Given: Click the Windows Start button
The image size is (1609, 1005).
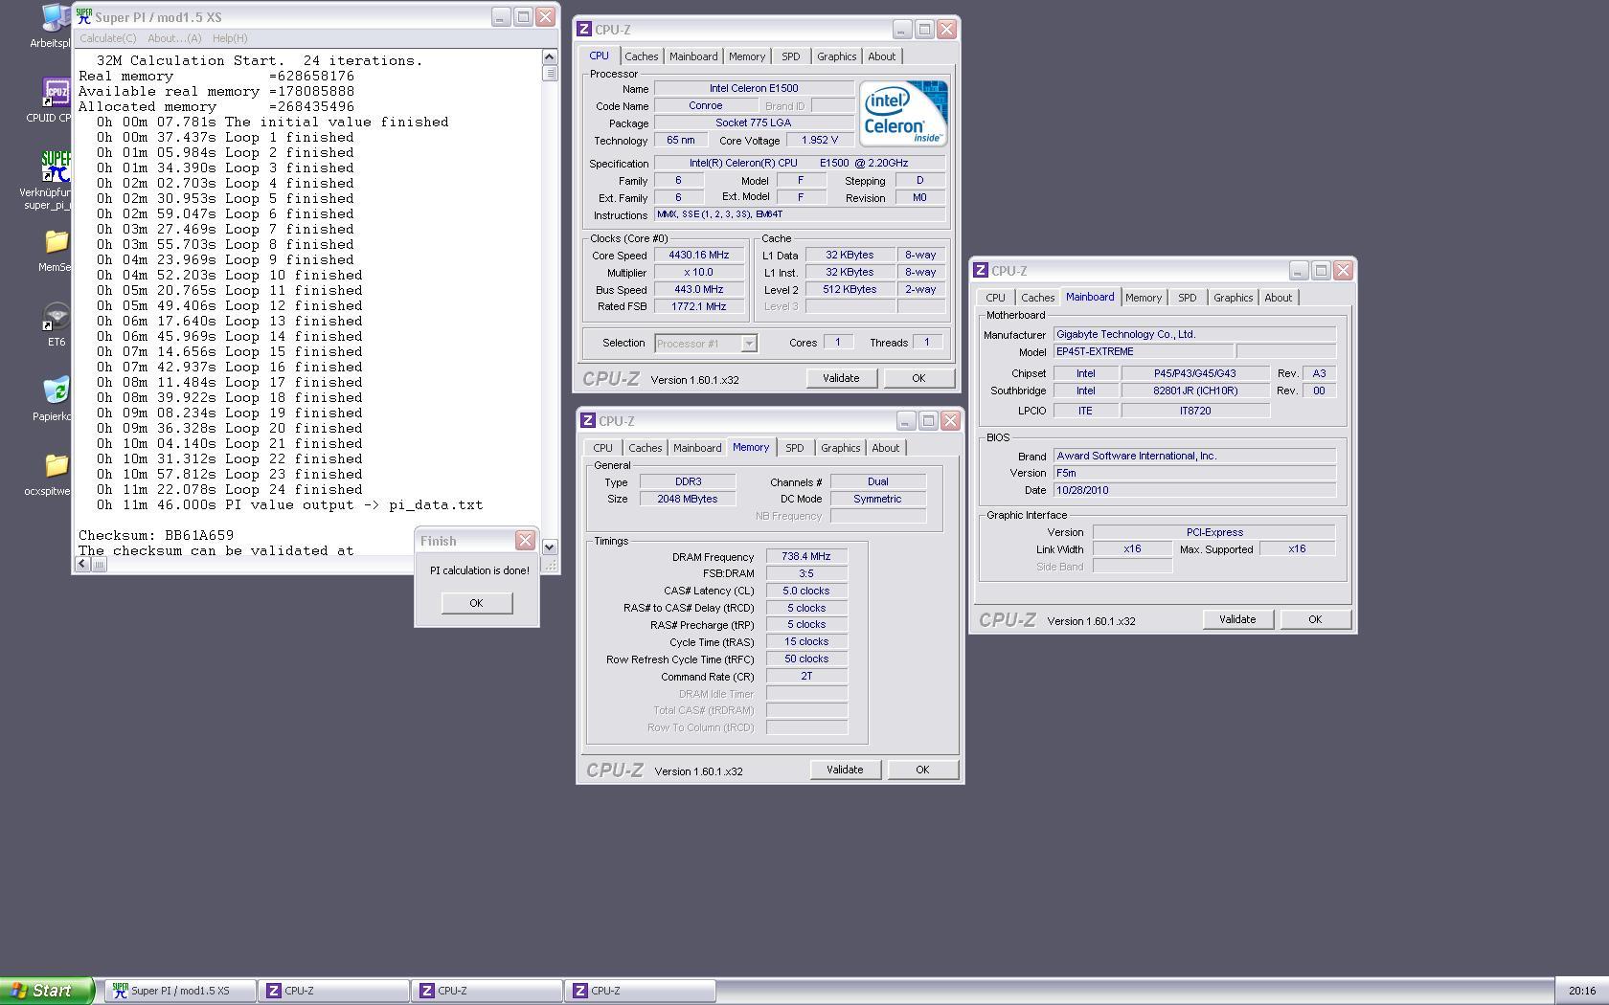Looking at the screenshot, I should coord(46,991).
